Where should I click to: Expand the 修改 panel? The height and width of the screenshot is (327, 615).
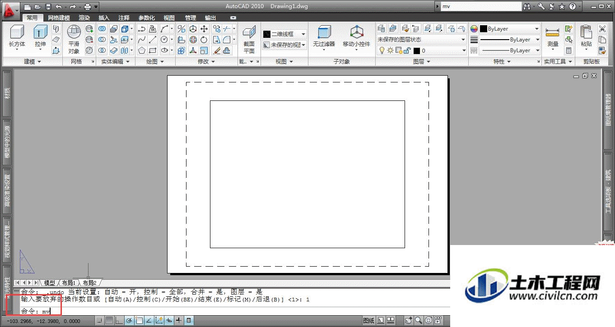tap(206, 62)
